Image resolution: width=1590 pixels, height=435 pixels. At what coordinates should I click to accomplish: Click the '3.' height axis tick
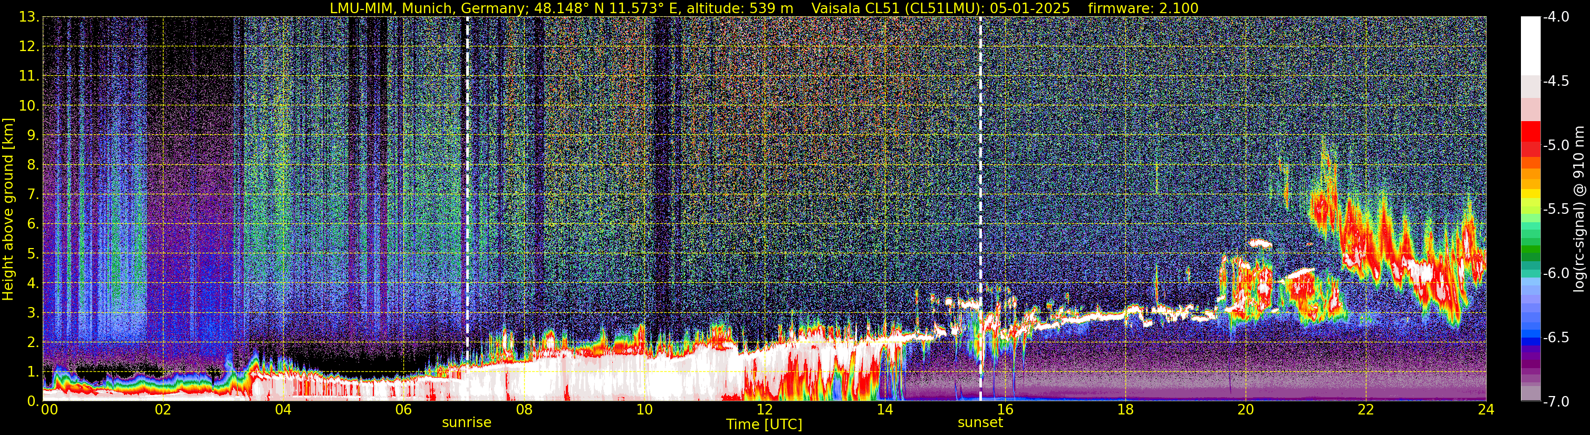(x=33, y=313)
